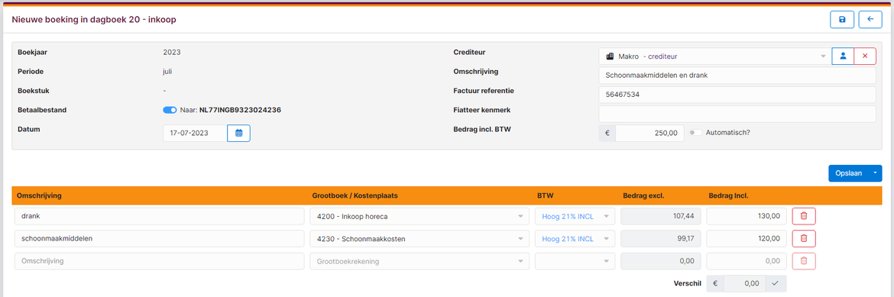
Task: Click Boekjaar value 2023
Action: (172, 52)
